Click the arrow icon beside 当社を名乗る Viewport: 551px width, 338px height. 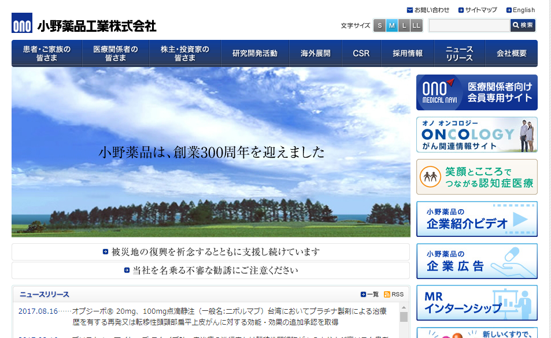(x=127, y=270)
